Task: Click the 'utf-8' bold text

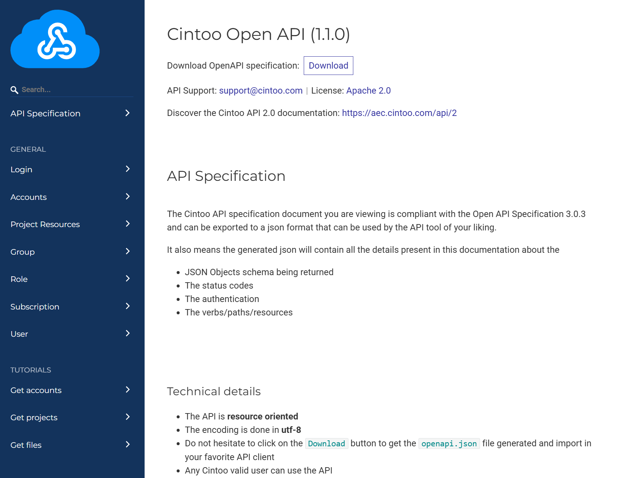Action: coord(291,430)
